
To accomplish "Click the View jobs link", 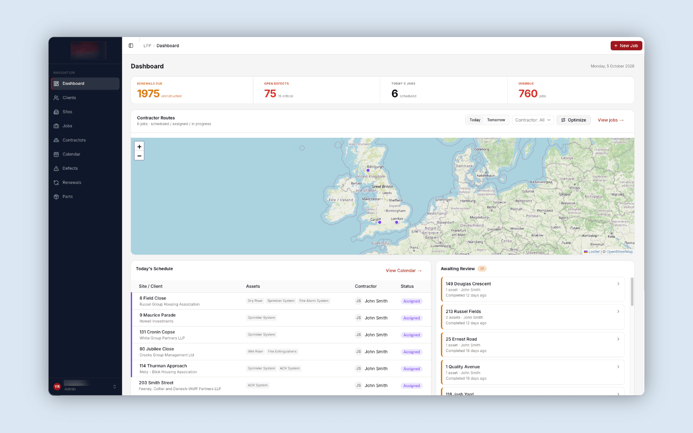I will [611, 120].
